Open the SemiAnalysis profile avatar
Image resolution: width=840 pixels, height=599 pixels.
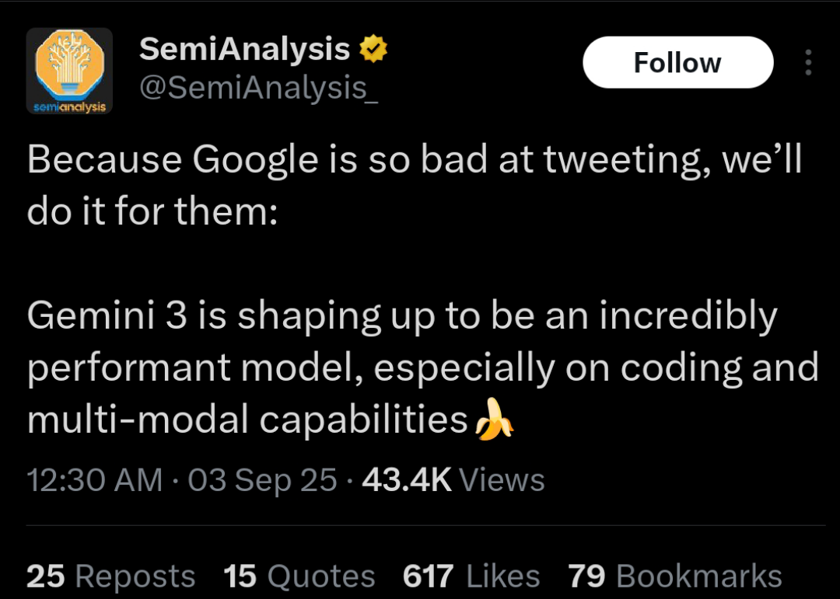(x=69, y=71)
